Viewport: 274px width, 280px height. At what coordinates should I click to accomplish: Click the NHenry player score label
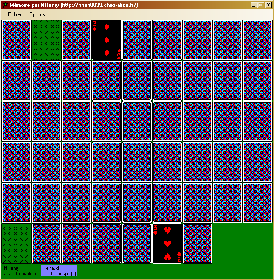click(21, 271)
